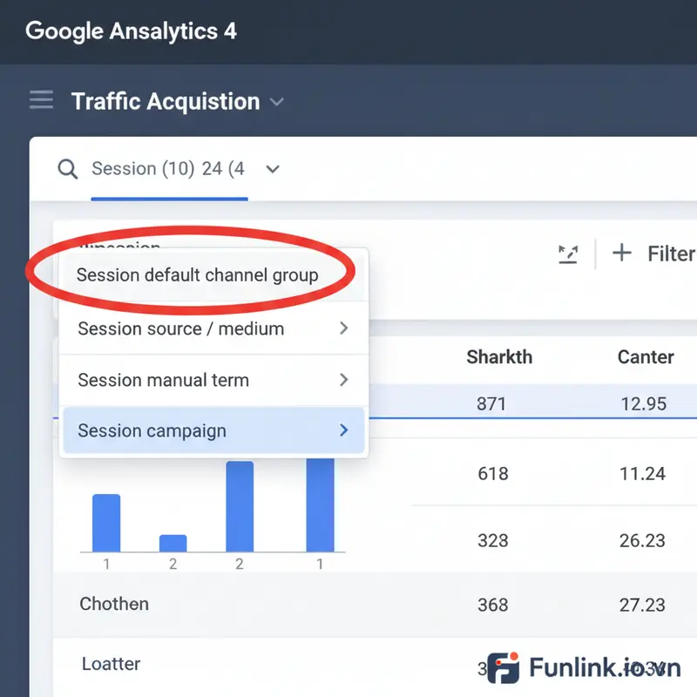Select Session manual term option
This screenshot has width=697, height=697.
(x=163, y=380)
